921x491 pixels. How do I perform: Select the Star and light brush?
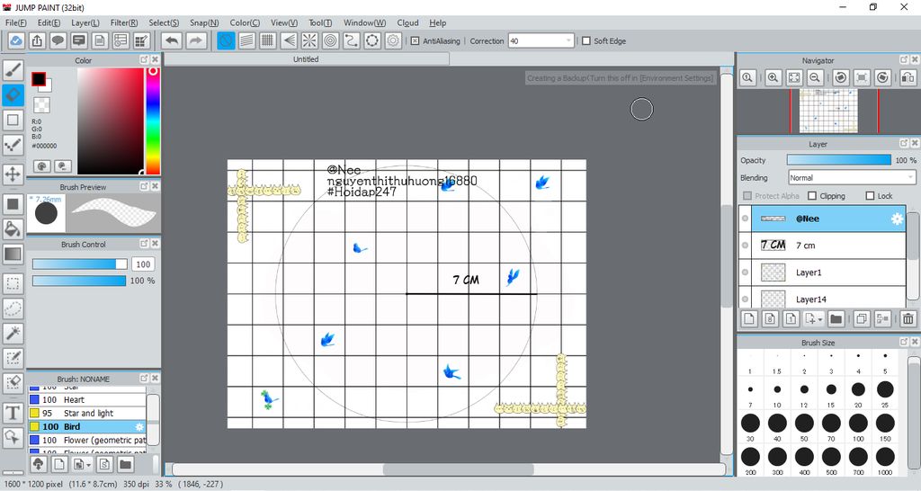(87, 414)
